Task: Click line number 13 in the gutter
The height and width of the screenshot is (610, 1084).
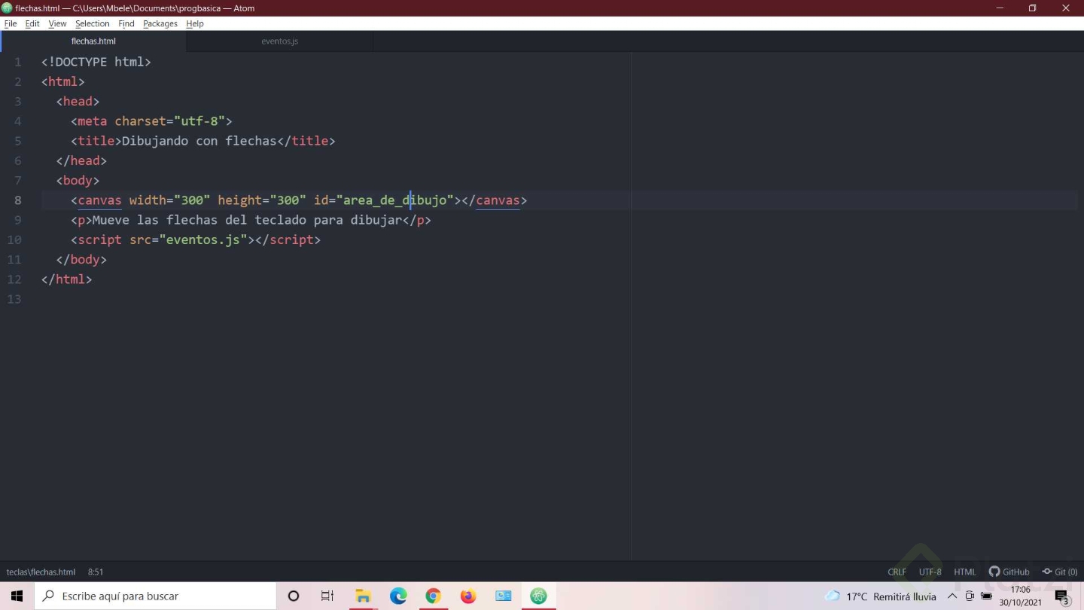Action: (14, 299)
